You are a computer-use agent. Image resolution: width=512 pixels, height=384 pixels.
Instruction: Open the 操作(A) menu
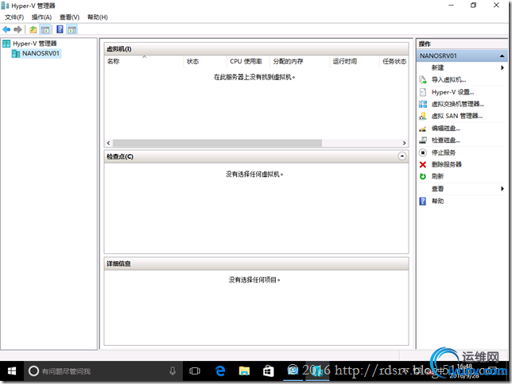click(x=41, y=17)
